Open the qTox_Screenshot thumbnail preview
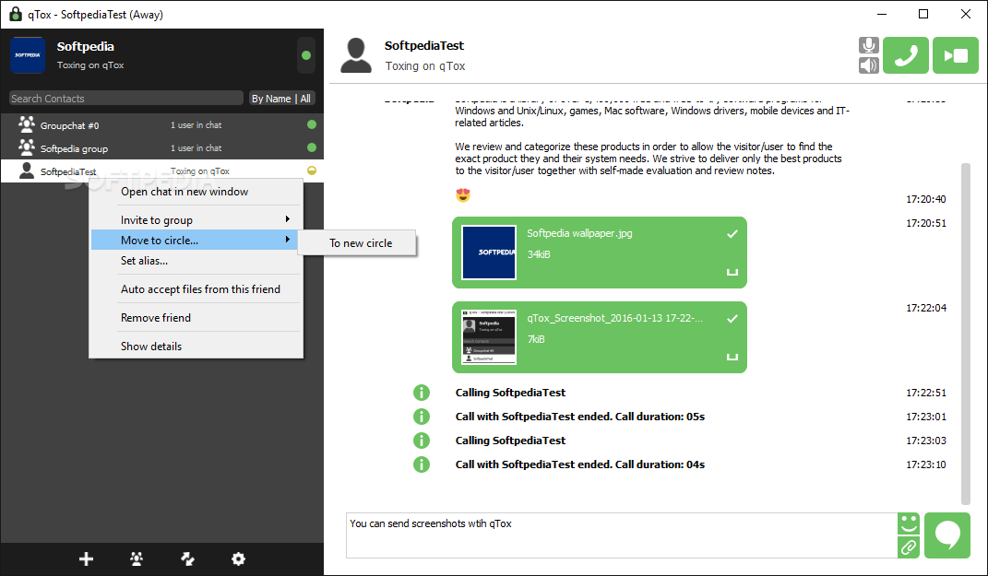 [488, 336]
